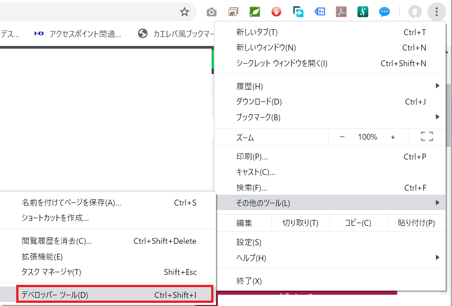The image size is (452, 306).
Task: Close the Chrome three-dot menu button
Action: point(437,12)
